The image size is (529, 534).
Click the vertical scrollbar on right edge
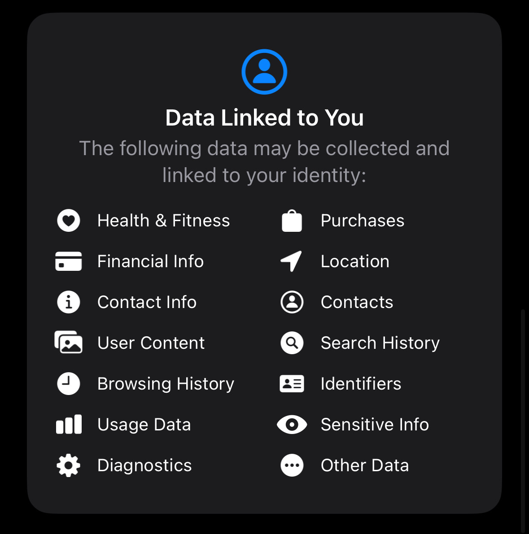tap(523, 419)
